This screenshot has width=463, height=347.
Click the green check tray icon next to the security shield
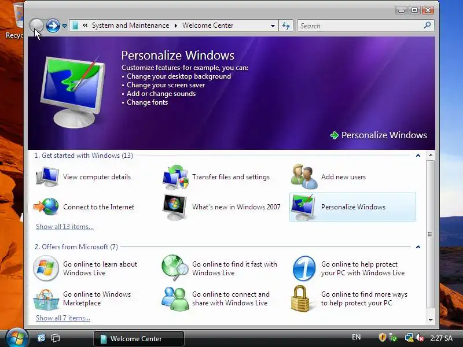point(394,337)
